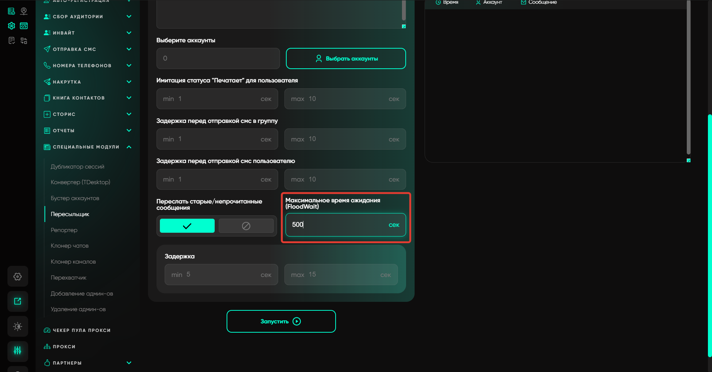Click the gear settings icon in left rail

pos(17,277)
